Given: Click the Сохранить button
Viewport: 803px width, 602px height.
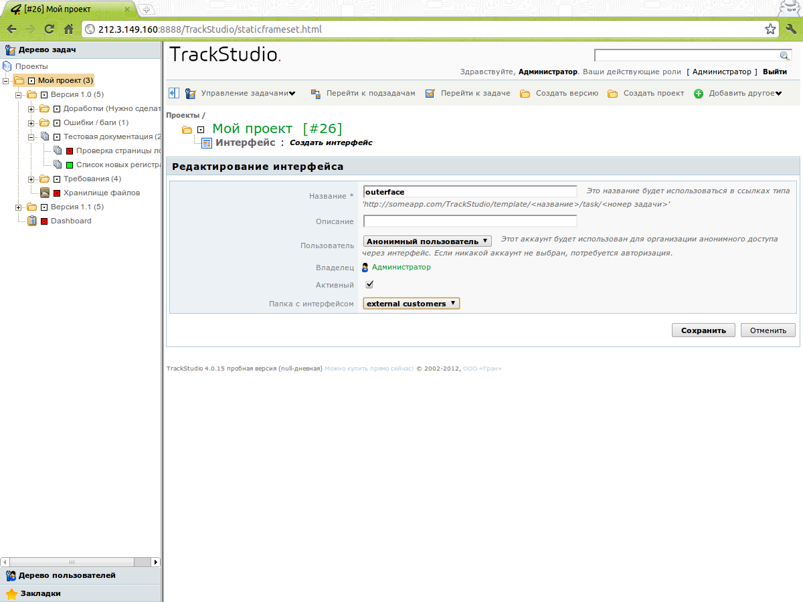Looking at the screenshot, I should click(703, 330).
